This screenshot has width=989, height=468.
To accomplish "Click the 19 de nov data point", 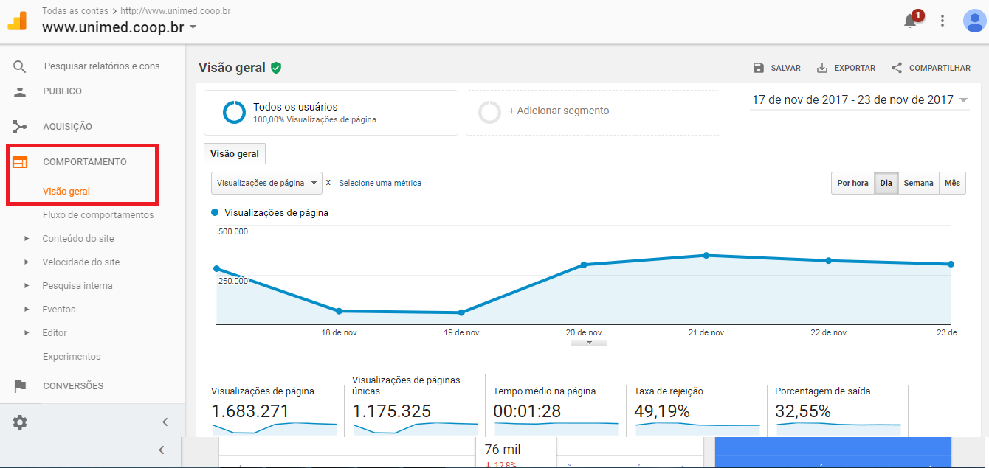I will (461, 312).
